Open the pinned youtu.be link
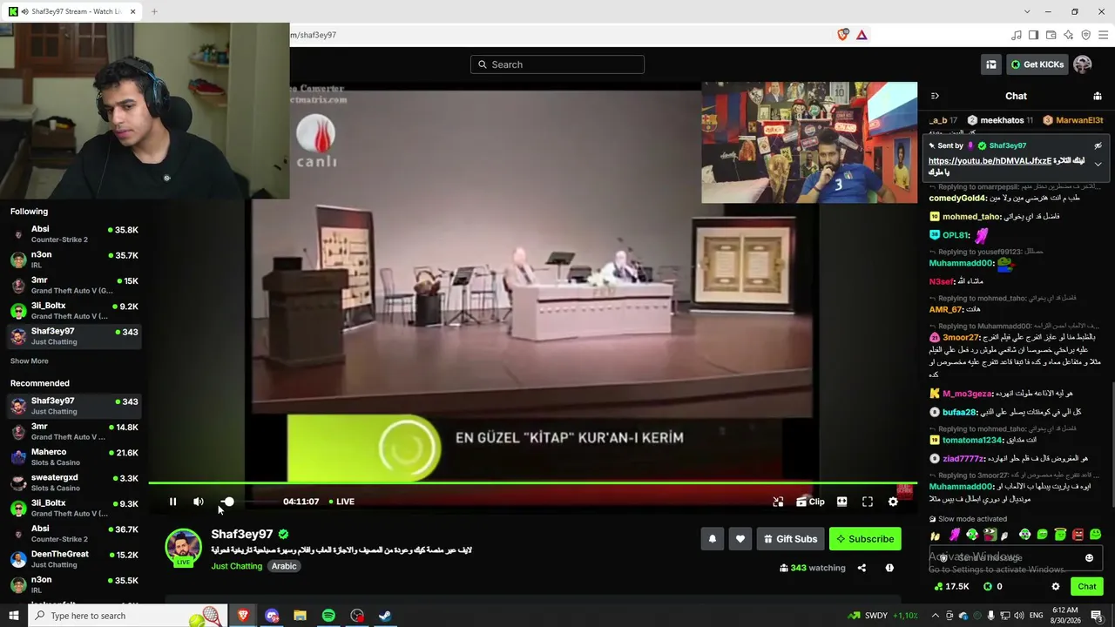1115x627 pixels. point(989,161)
